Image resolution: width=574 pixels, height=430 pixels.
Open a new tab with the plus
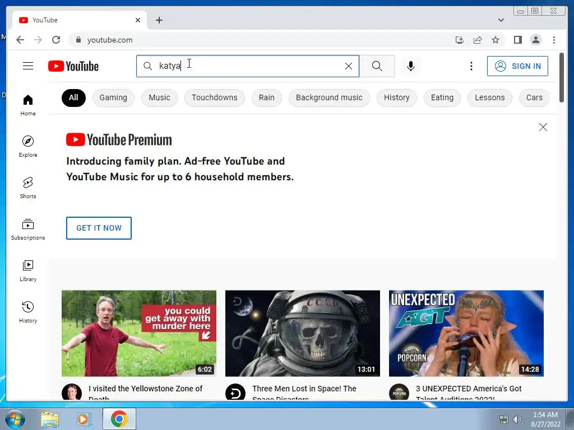tap(159, 20)
